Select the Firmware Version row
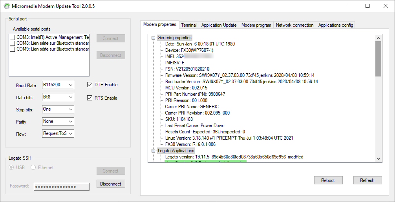The width and height of the screenshot is (395, 202). click(x=240, y=75)
